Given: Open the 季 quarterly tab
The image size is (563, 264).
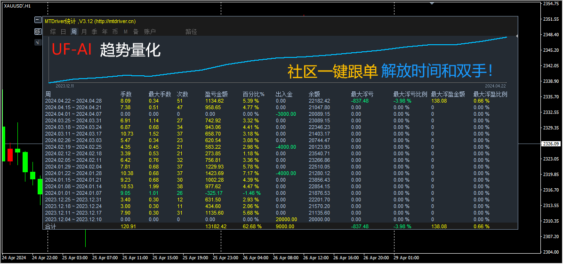Looking at the screenshot, I should 95,32.
